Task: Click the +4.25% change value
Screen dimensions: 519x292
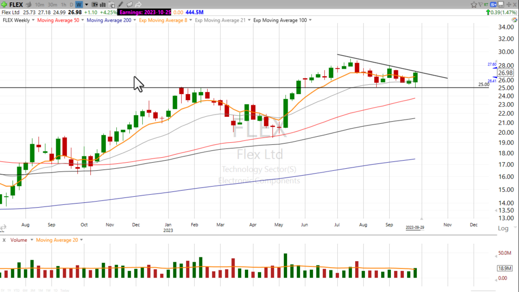Action: pos(109,12)
